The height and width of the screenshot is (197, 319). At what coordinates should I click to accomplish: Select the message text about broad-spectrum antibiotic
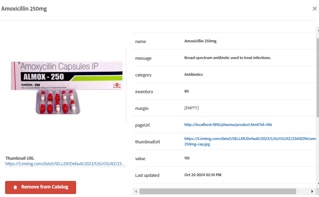(x=228, y=58)
